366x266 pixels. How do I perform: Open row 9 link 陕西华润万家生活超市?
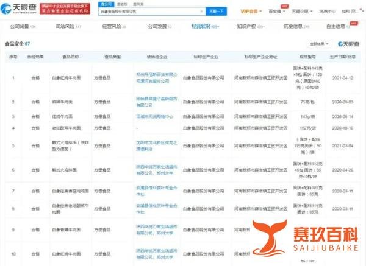(157, 229)
